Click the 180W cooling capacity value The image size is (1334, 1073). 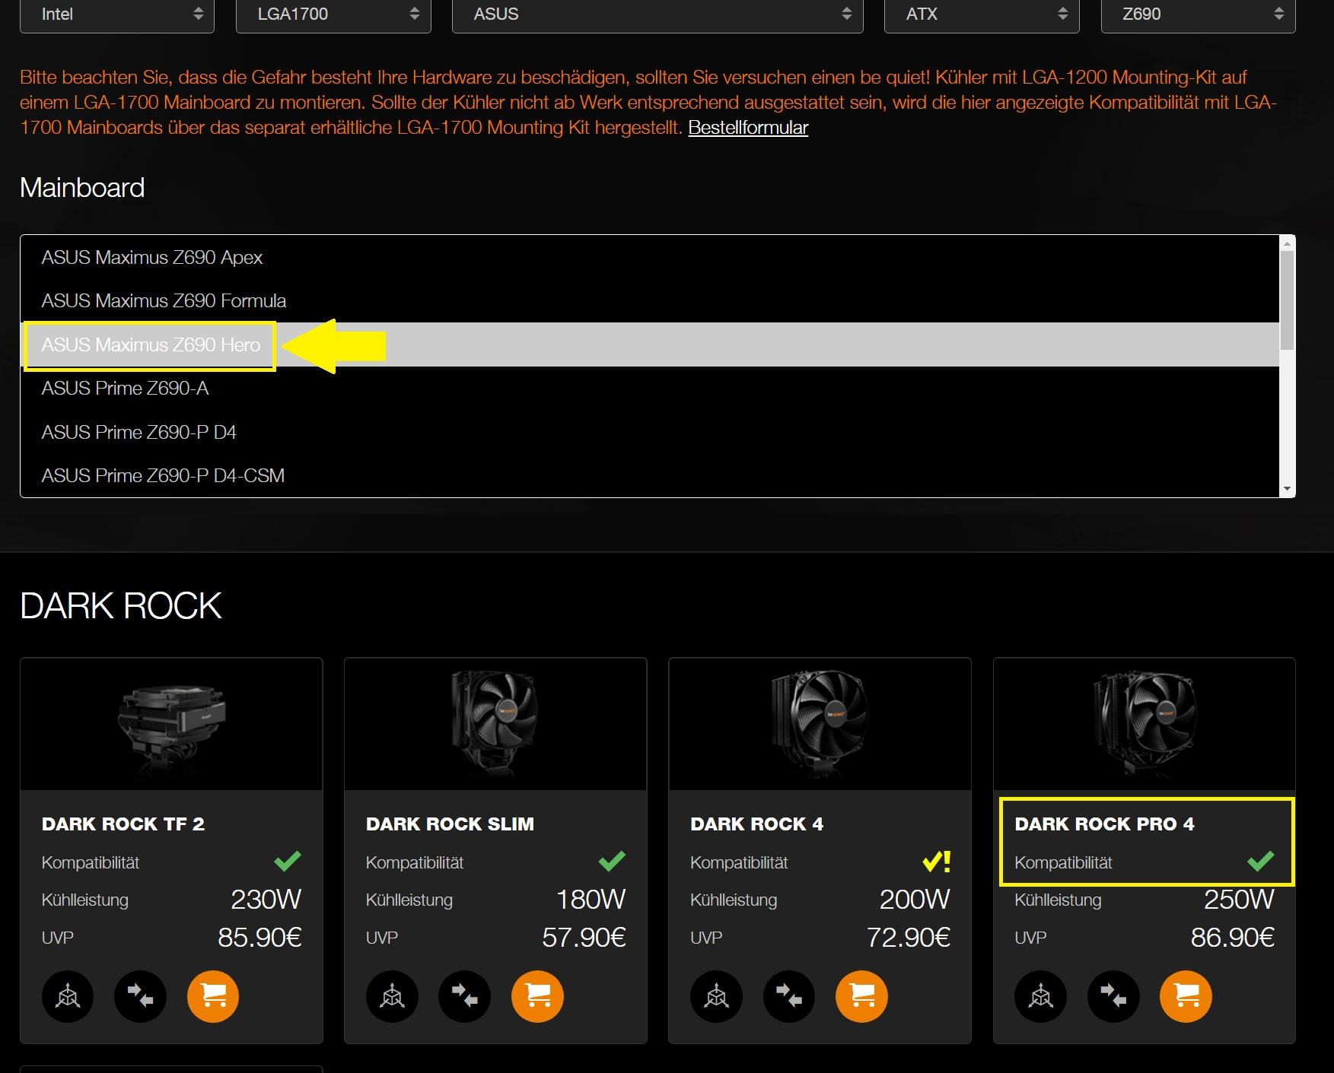tap(591, 900)
